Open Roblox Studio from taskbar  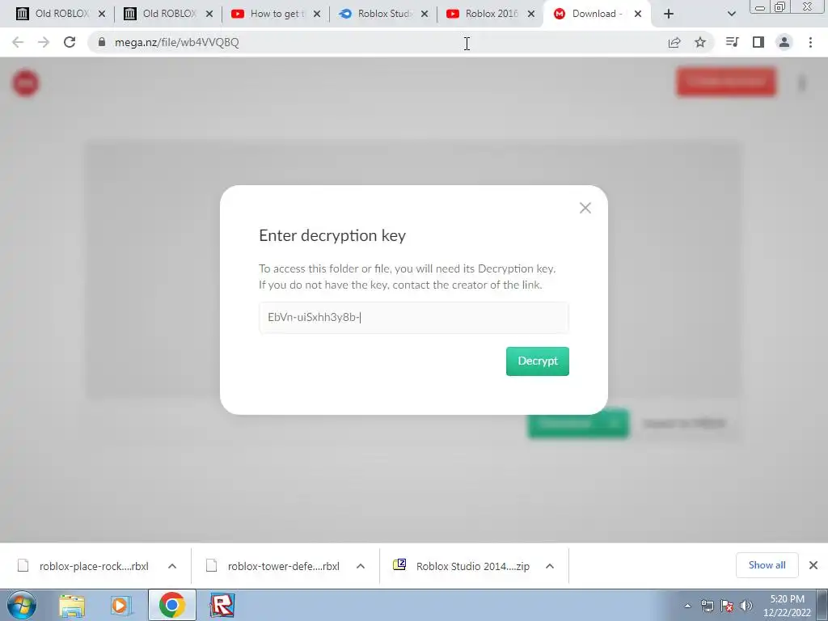pos(222,605)
